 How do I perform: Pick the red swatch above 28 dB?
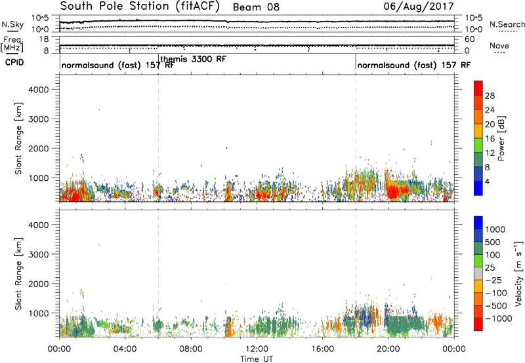[x=478, y=88]
